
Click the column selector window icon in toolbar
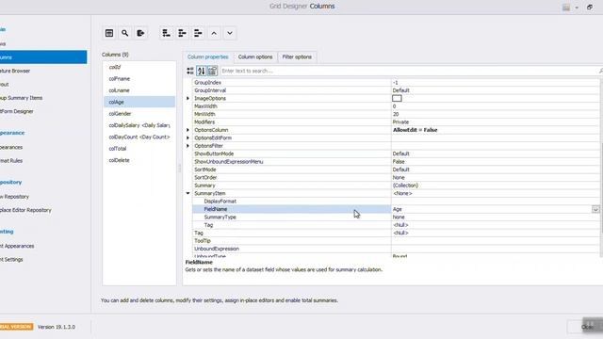click(x=109, y=33)
